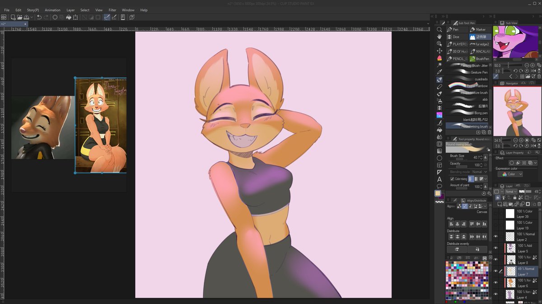Show hidden Layer 19
Image resolution: width=542 pixels, height=304 pixels.
click(495, 225)
